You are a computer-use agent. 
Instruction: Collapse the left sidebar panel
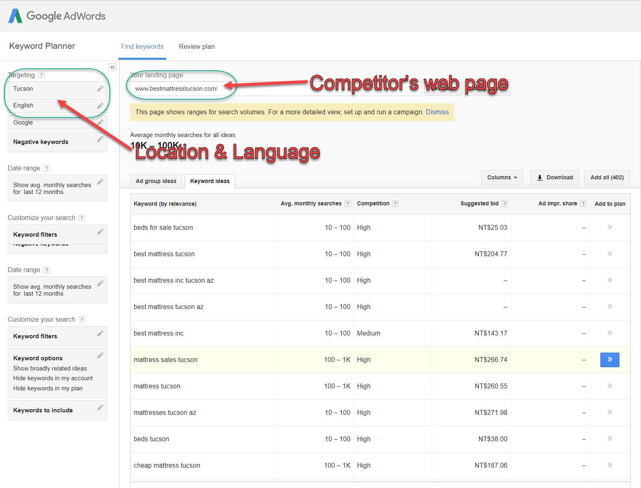(112, 68)
